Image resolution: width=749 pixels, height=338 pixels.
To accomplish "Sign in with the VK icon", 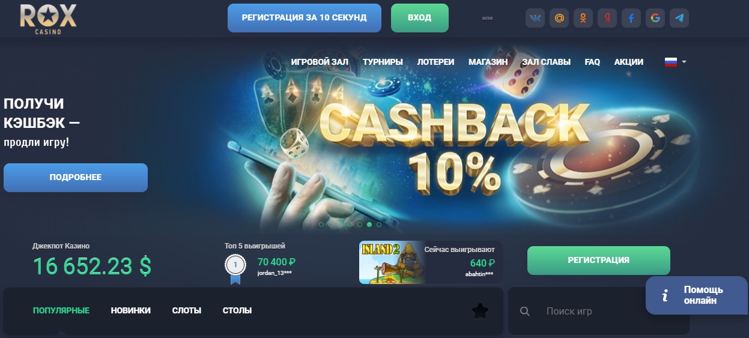I will 535,18.
